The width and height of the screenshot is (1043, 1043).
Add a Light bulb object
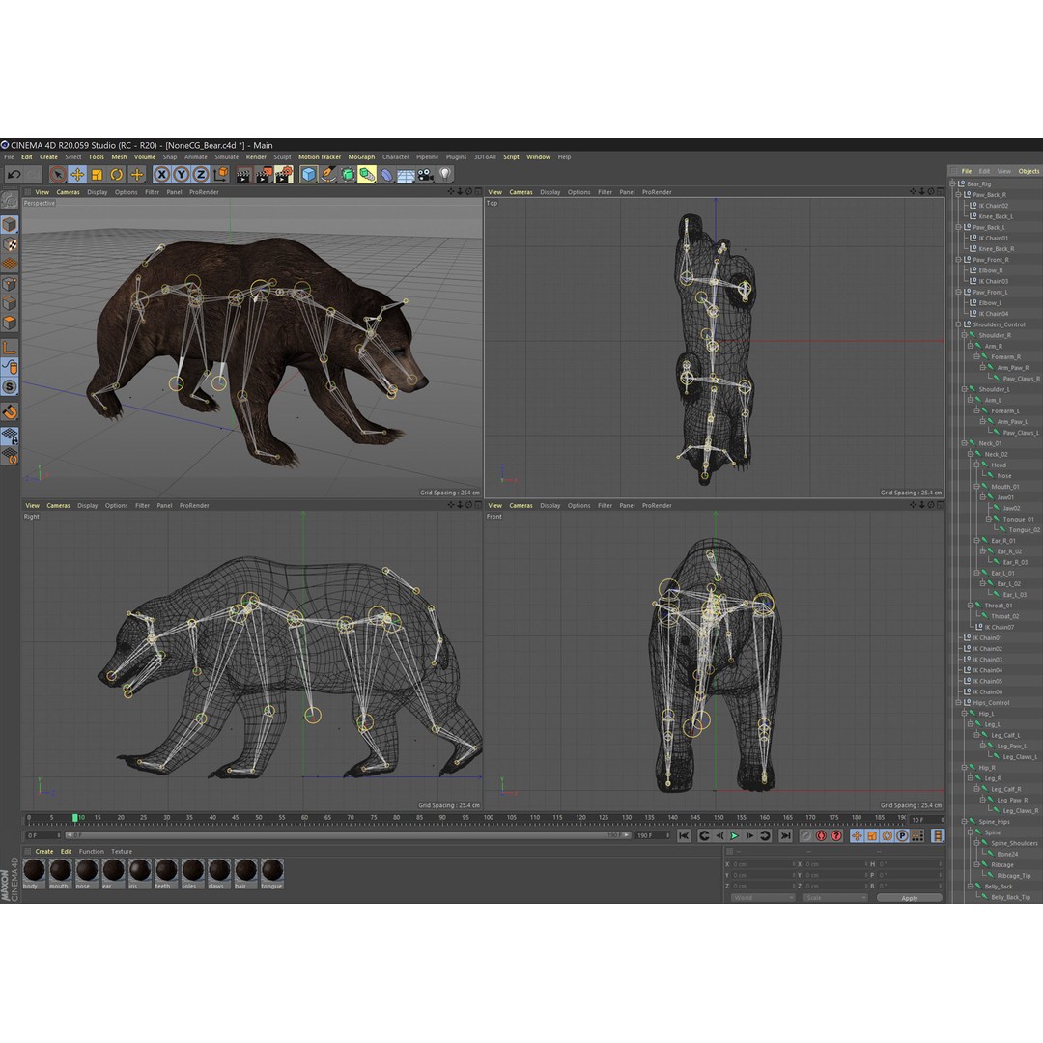445,174
